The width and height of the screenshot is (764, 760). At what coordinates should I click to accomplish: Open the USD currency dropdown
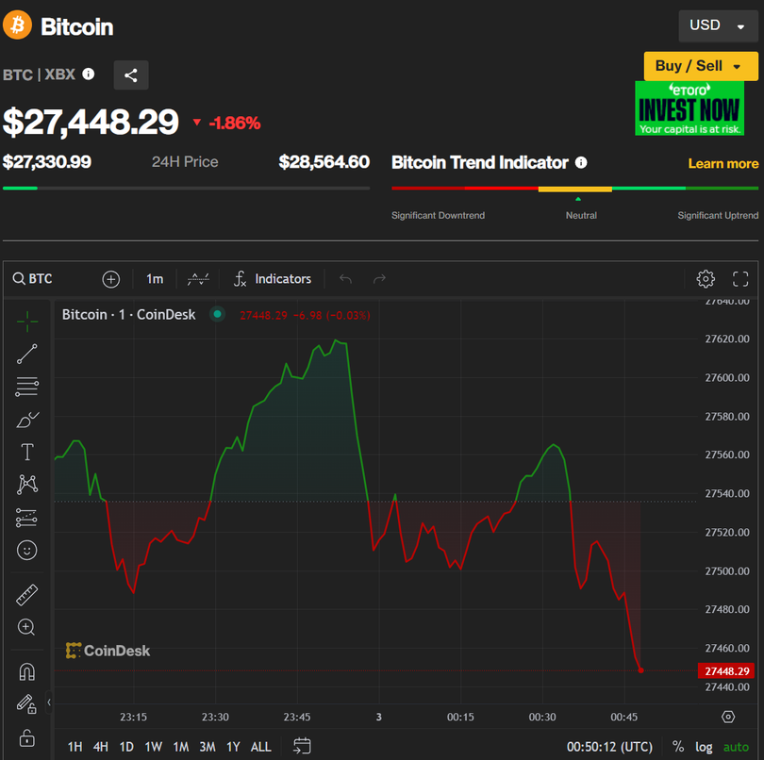point(718,25)
